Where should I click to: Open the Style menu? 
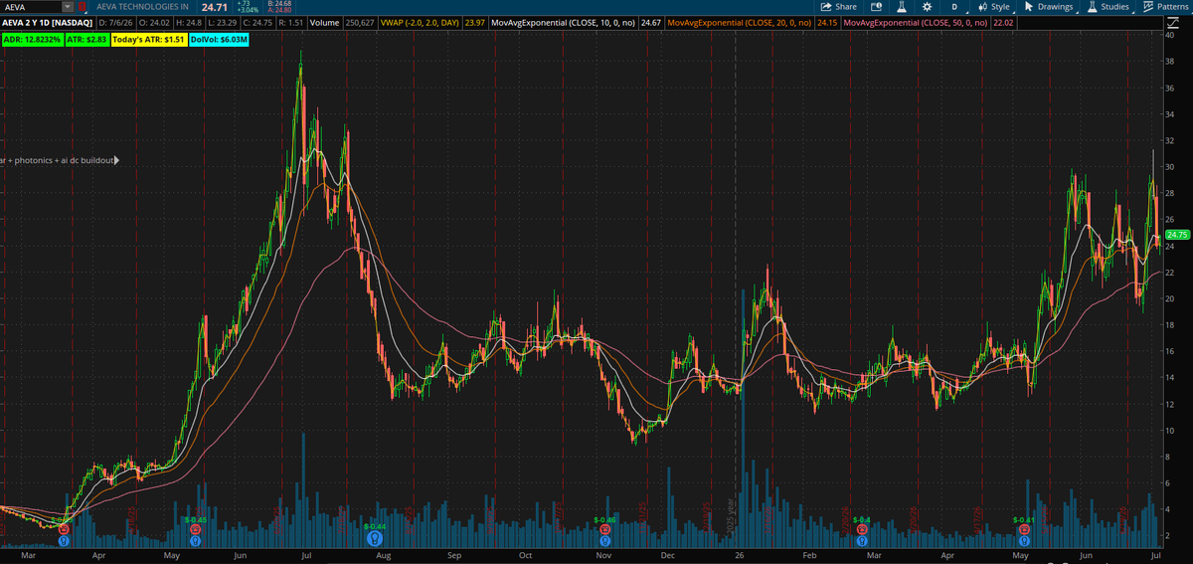click(x=994, y=7)
